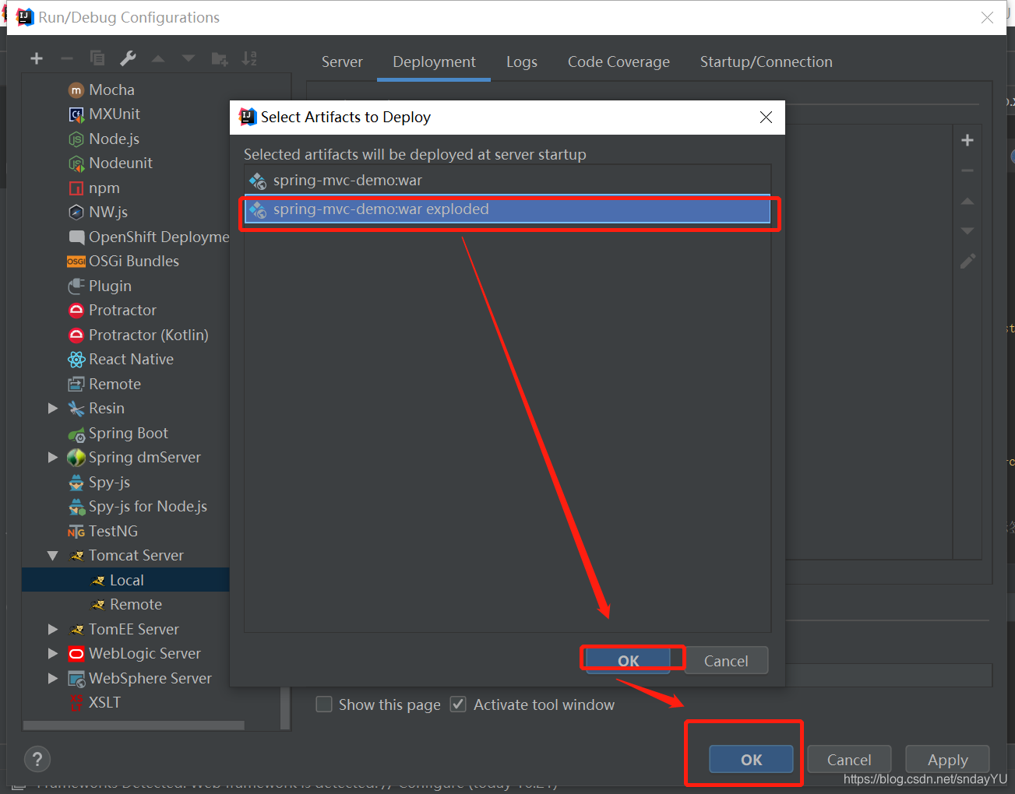The height and width of the screenshot is (794, 1015).
Task: Expand the WebSphere Server node
Action: (x=53, y=678)
